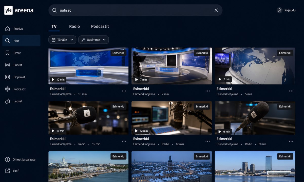
Task: Click the sort icon in the Uusimmat filter
Action: (x=83, y=40)
